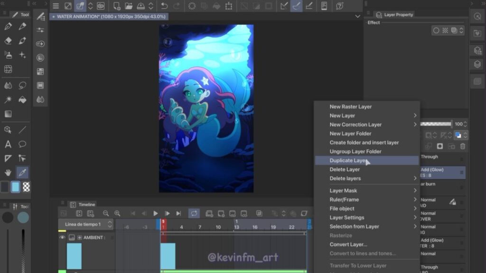Toggle loop playback in timeline
Screen dimensions: 486x273
click(x=194, y=213)
